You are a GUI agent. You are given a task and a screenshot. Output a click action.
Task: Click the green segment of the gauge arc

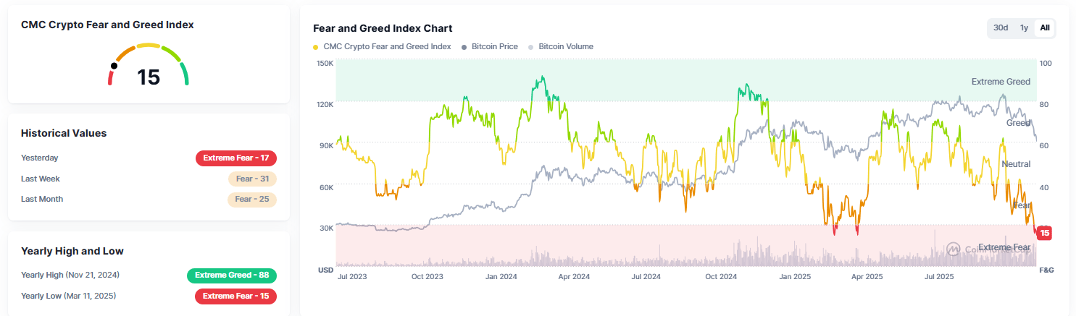tap(184, 74)
